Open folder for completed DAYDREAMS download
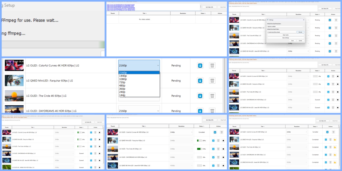The height and width of the screenshot is (171, 342). pos(335,155)
